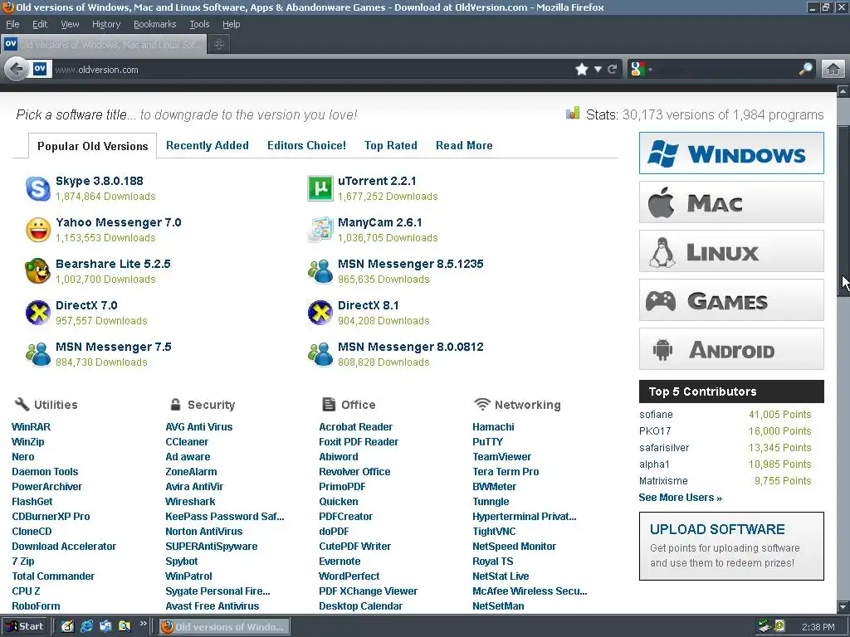The image size is (850, 637).
Task: Expand hidden quick launch items chevron
Action: pyautogui.click(x=143, y=624)
